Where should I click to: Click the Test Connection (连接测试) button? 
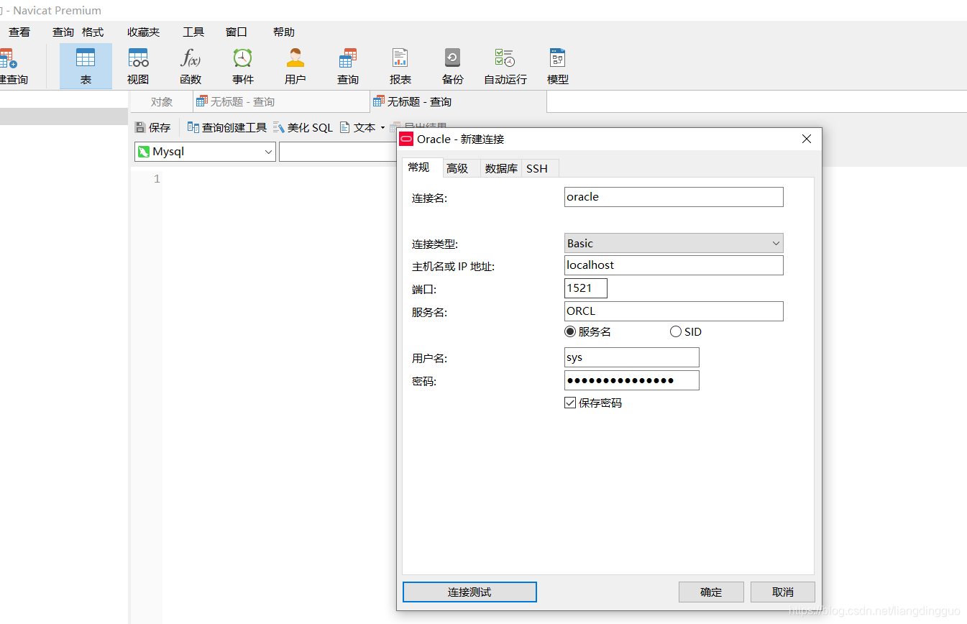469,592
